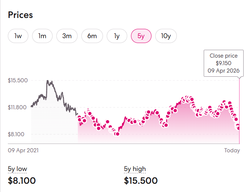The image size is (247, 192).
Task: Switch chart to 10y range
Action: point(166,36)
